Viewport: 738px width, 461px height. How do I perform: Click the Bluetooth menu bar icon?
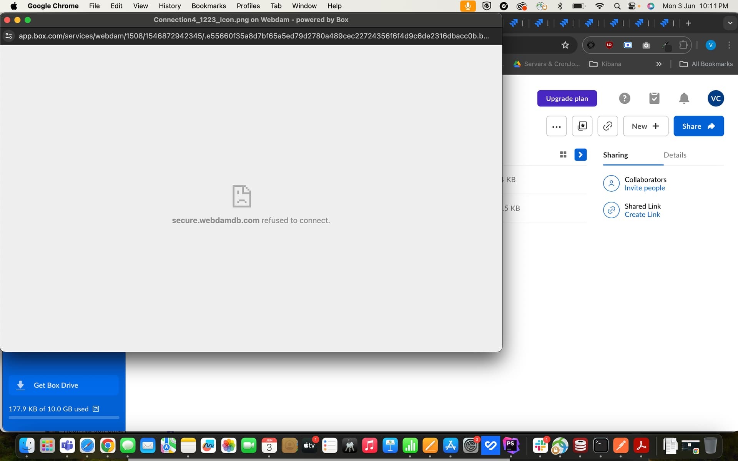(560, 6)
